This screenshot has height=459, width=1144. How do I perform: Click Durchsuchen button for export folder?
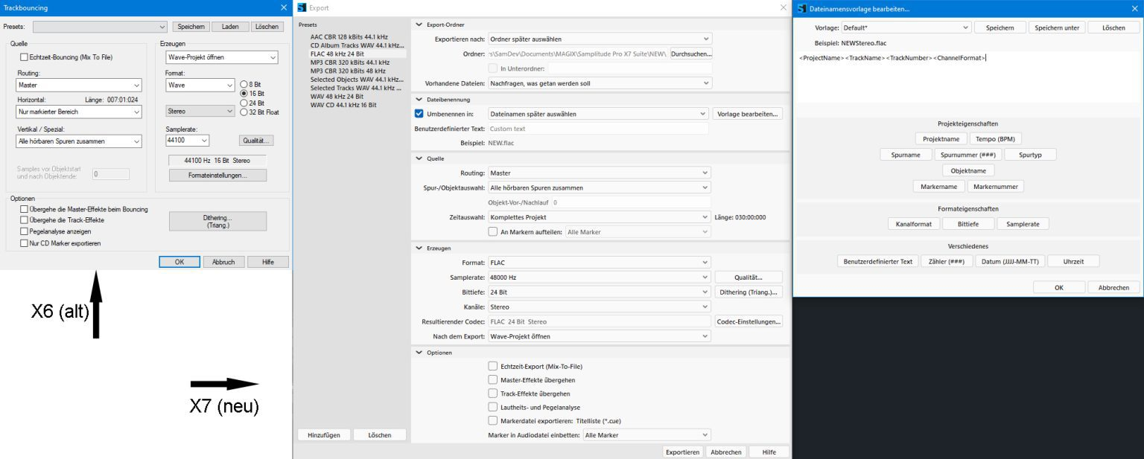point(691,54)
